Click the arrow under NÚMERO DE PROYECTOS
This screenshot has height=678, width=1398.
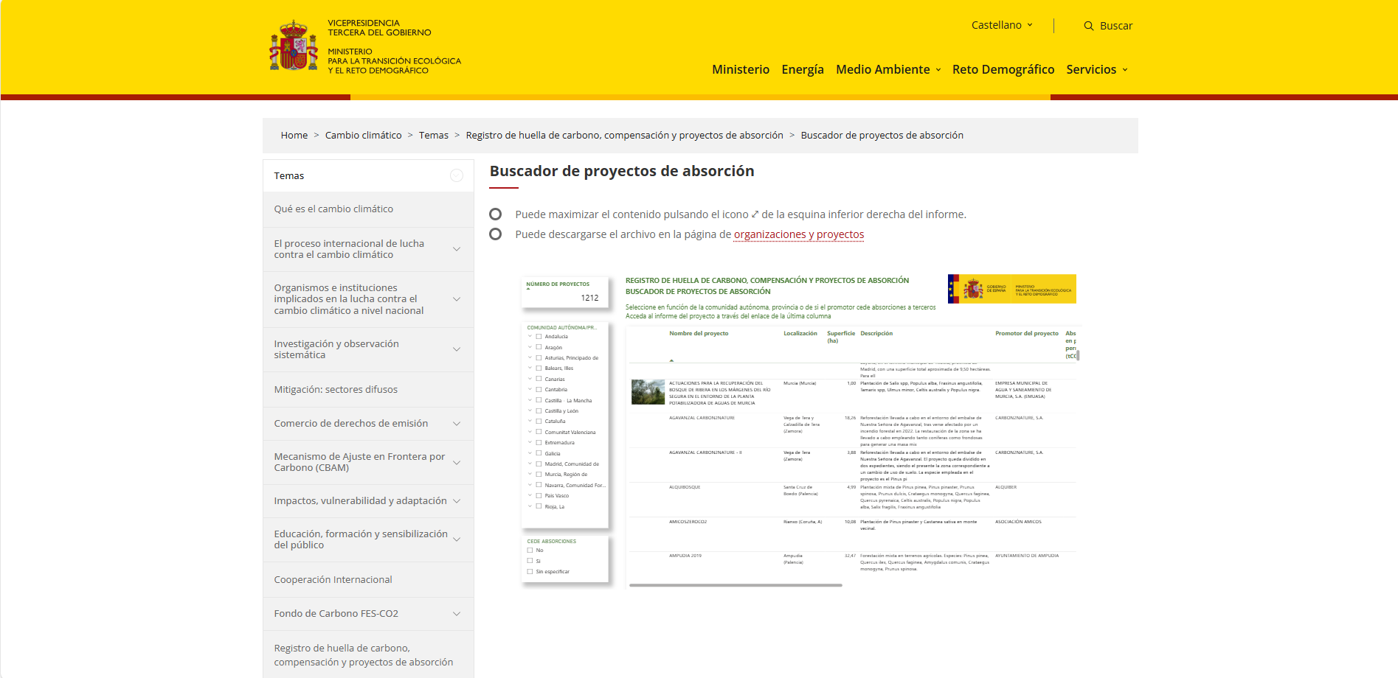(x=527, y=289)
